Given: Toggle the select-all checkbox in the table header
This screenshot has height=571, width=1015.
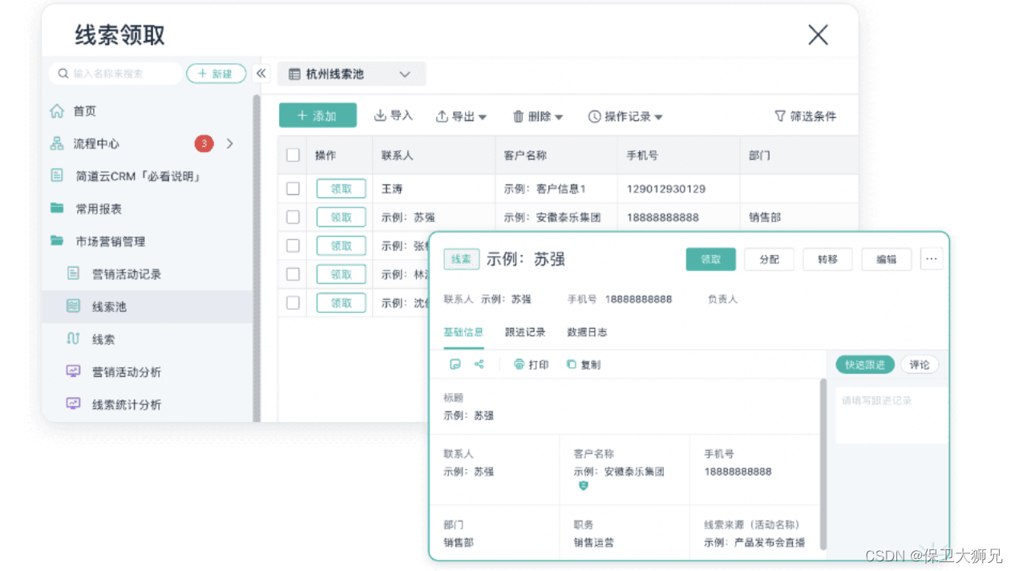Looking at the screenshot, I should 293,155.
